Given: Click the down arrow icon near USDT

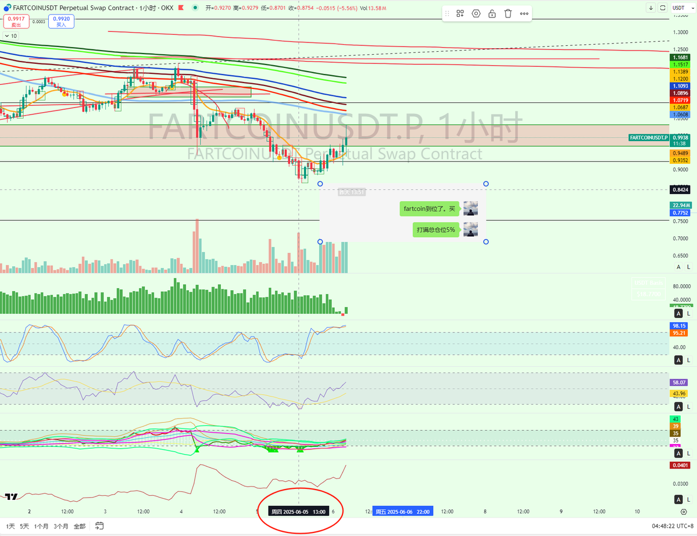Looking at the screenshot, I should click(650, 8).
